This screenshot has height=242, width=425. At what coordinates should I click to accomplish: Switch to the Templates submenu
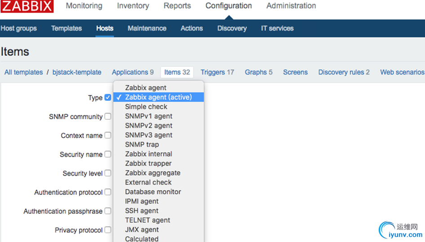point(67,28)
